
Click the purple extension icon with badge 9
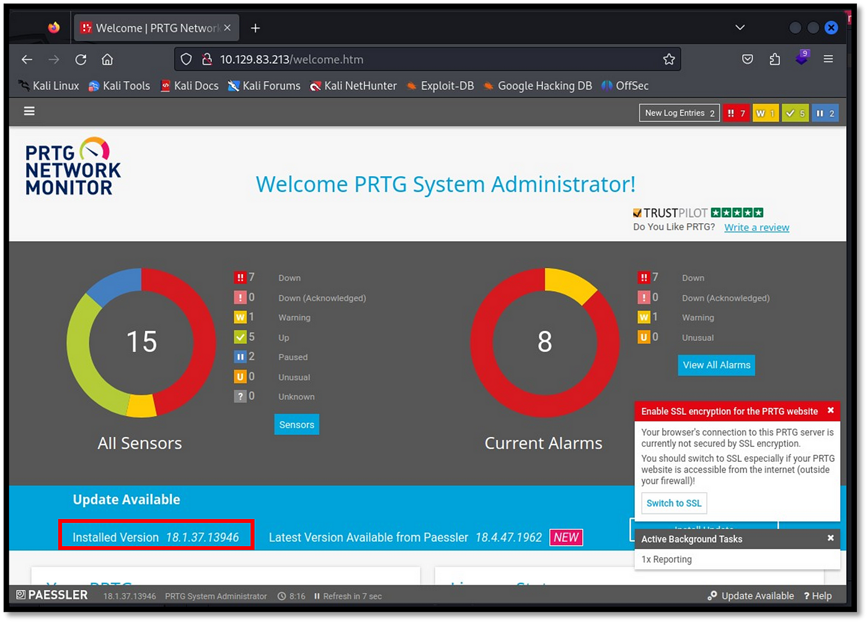pyautogui.click(x=802, y=58)
